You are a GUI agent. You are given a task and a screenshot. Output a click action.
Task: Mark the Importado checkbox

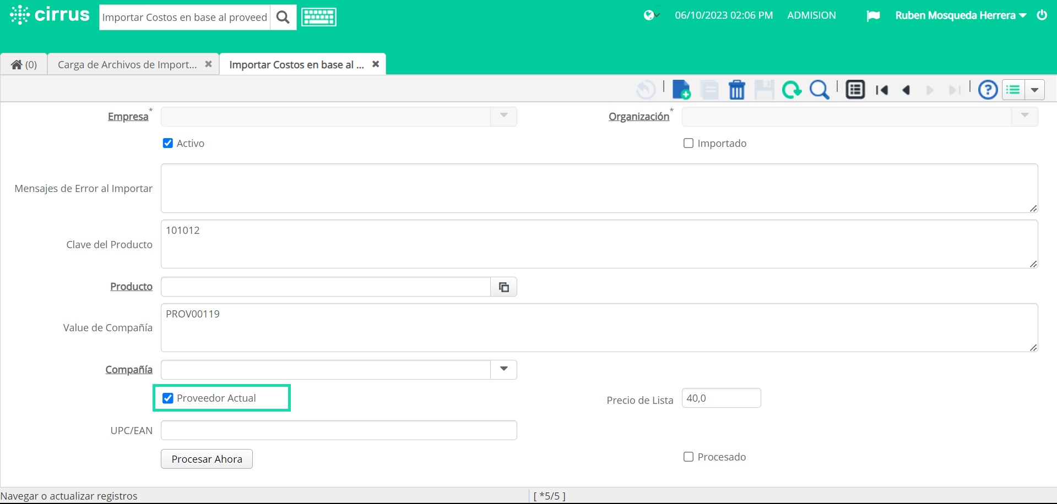[688, 143]
